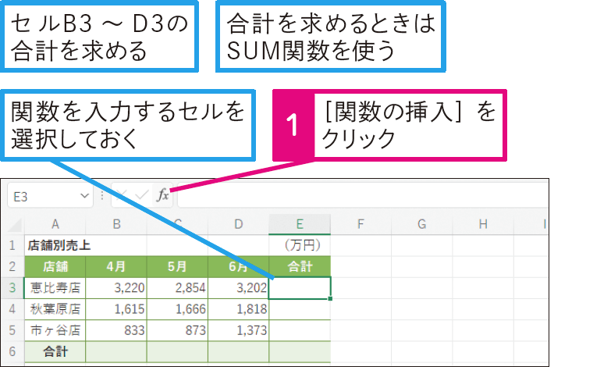The image size is (611, 367).
Task: Click the 合計 header cell in column E
Action: pos(300,267)
